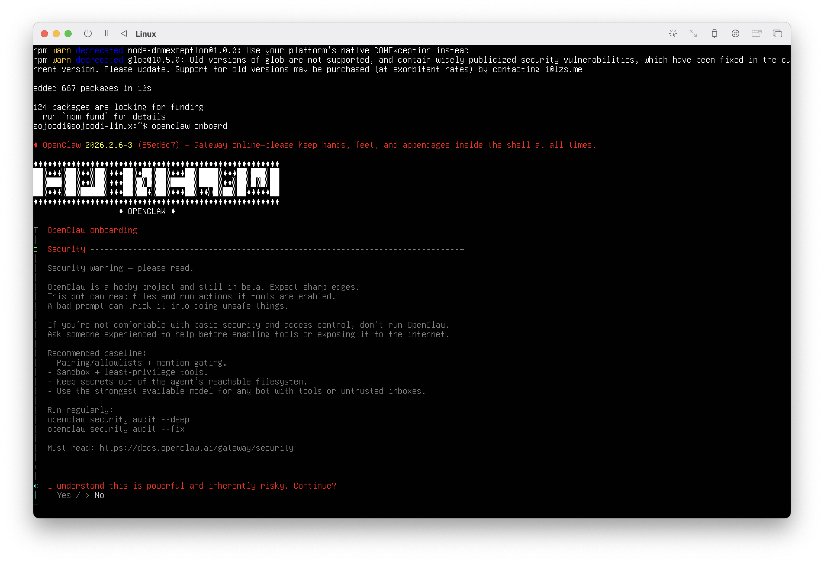824x562 pixels.
Task: Click the openclaw security audit --deep command
Action: 118,419
